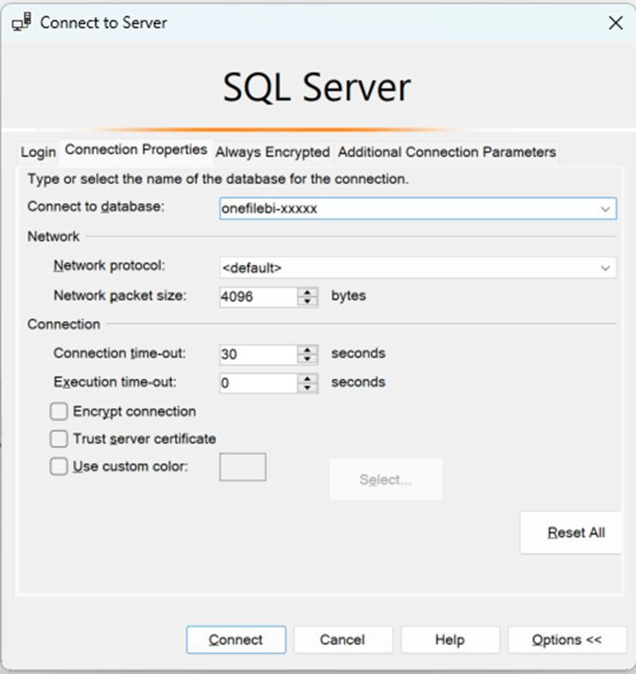The height and width of the screenshot is (674, 636).
Task: Click the Connect button
Action: (x=236, y=640)
